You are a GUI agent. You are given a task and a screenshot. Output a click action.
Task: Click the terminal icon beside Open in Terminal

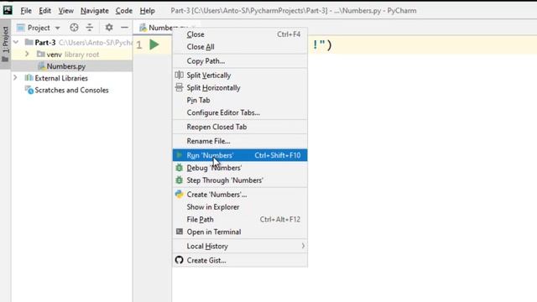[179, 232]
